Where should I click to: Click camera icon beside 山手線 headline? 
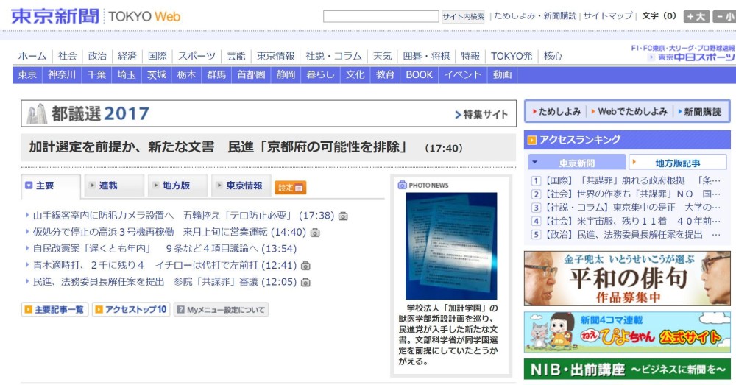click(343, 216)
